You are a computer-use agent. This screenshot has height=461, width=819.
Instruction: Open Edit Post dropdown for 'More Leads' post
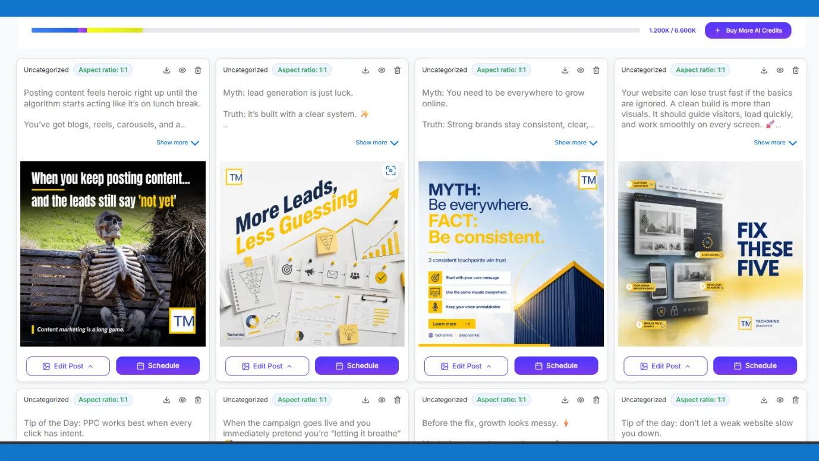267,366
